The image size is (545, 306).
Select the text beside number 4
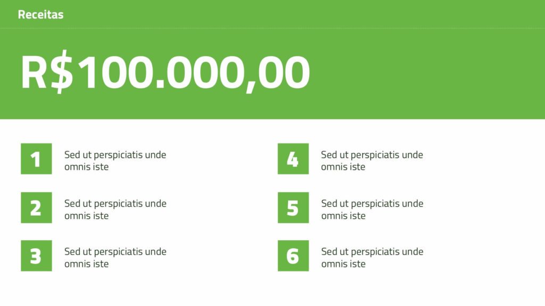point(371,160)
